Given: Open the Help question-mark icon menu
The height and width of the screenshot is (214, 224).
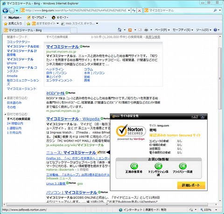Looking at the screenshot, I should point(217,30).
